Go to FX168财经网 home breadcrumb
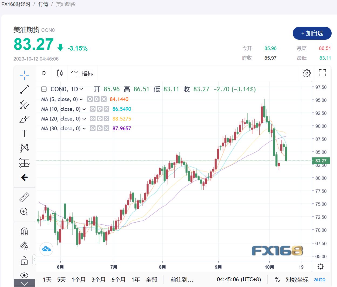 point(16,4)
